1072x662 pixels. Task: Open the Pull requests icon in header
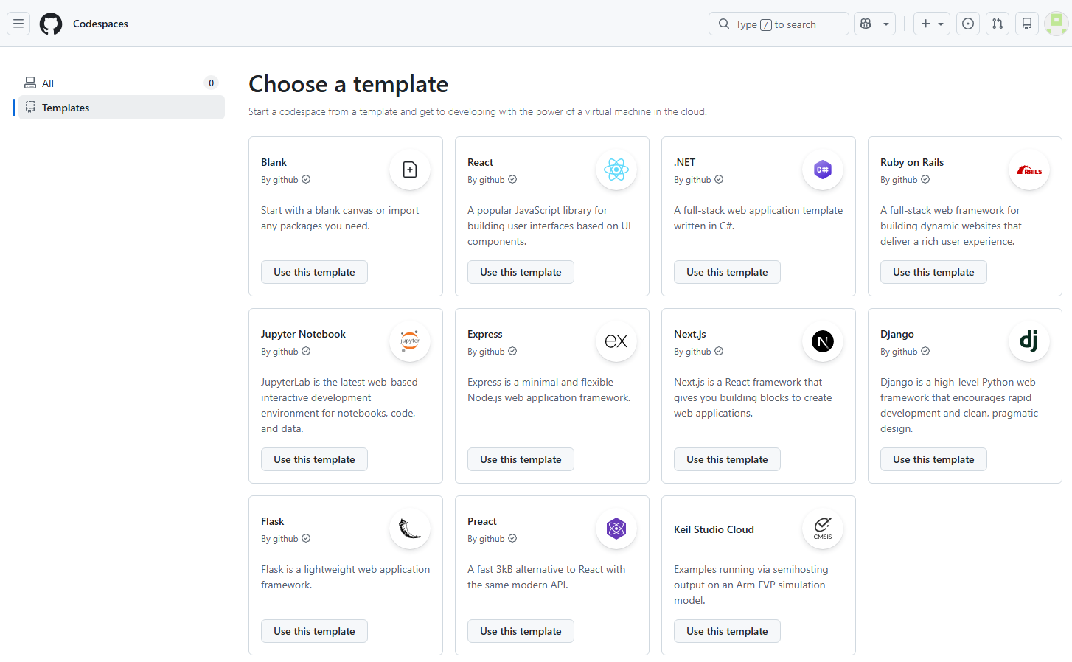[x=998, y=24]
